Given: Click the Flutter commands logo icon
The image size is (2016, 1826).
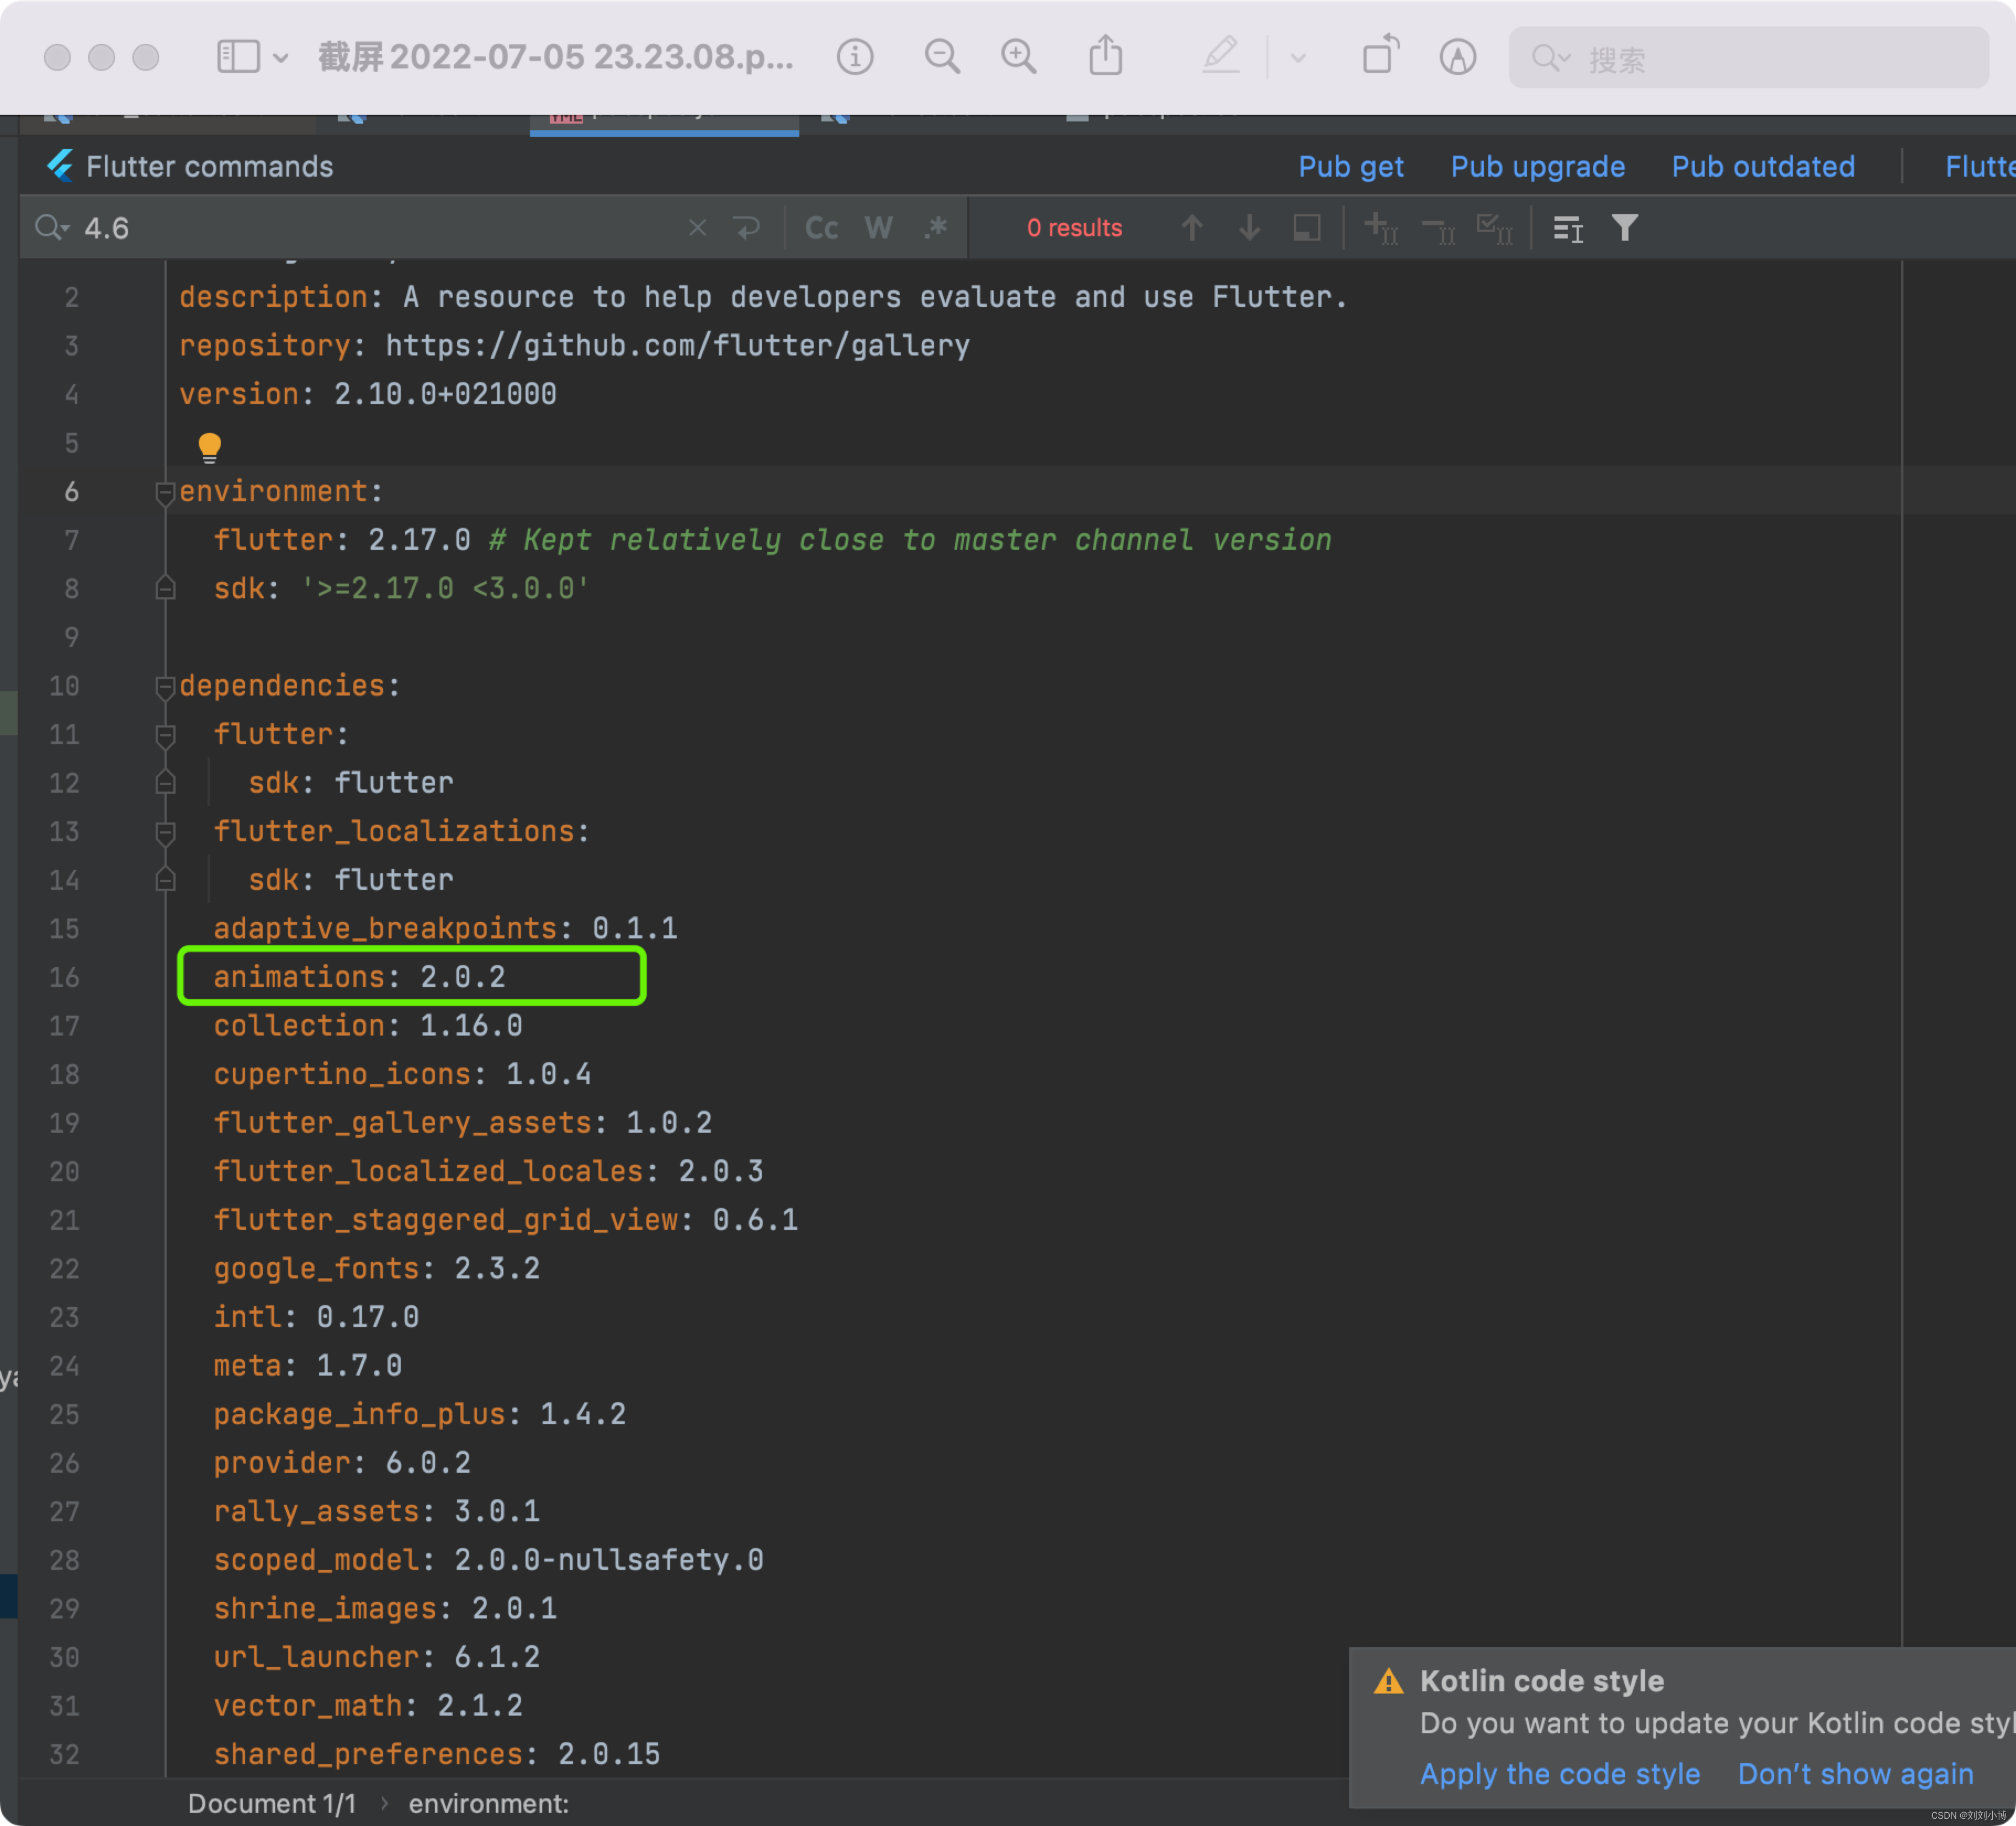Looking at the screenshot, I should click(60, 166).
